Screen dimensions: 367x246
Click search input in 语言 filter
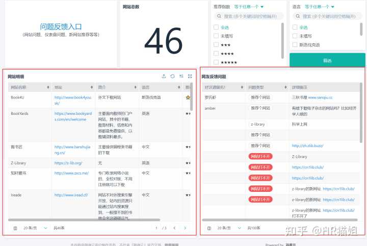click(x=327, y=16)
